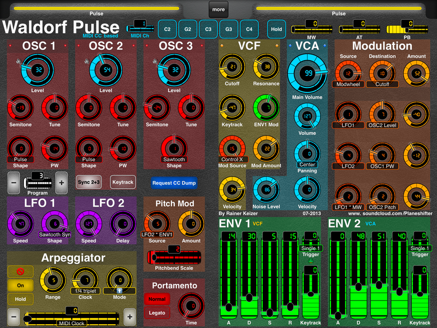
Task: Open the Modwheel modulation source selector
Action: point(346,84)
